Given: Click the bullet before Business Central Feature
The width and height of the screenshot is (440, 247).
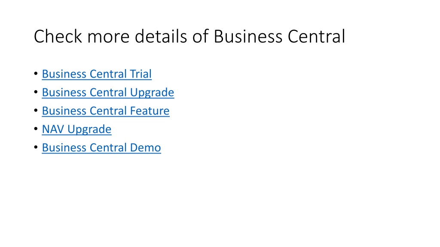Looking at the screenshot, I should (x=36, y=111).
